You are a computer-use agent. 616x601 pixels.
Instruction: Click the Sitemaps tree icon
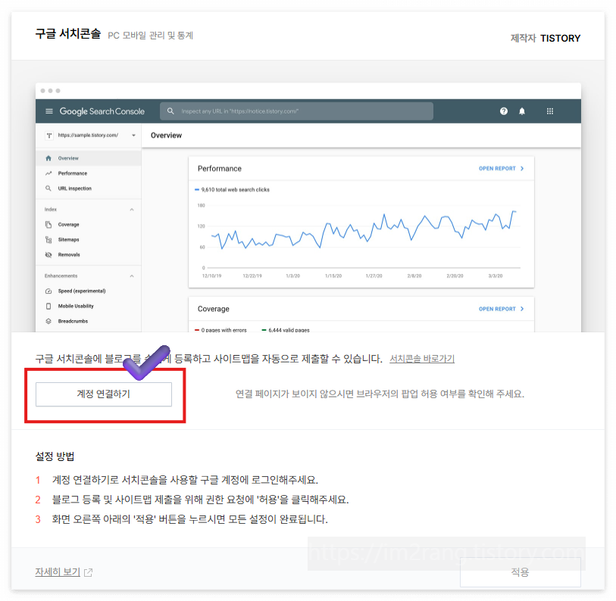coord(48,239)
